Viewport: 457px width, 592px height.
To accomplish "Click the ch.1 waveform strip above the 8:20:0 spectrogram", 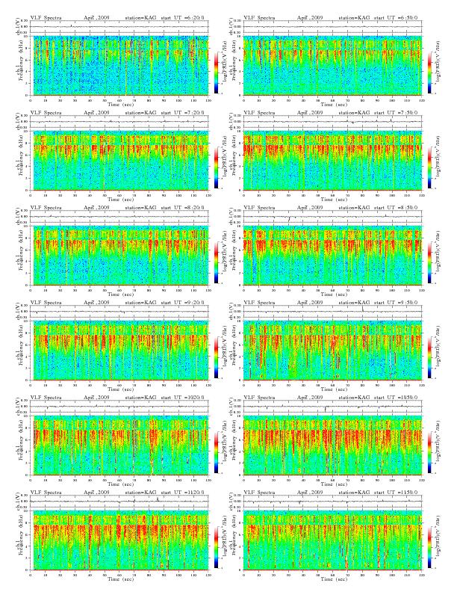I will coord(119,217).
